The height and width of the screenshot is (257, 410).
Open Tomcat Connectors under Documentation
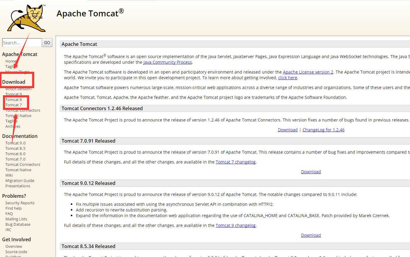pos(23,164)
